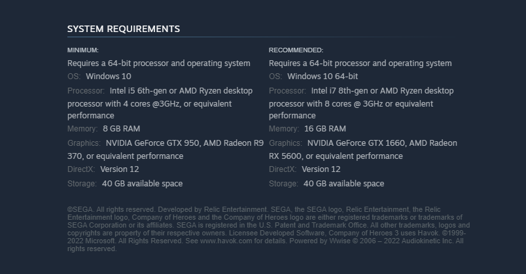Click the recommended OS Windows 10 64-bit text

323,77
